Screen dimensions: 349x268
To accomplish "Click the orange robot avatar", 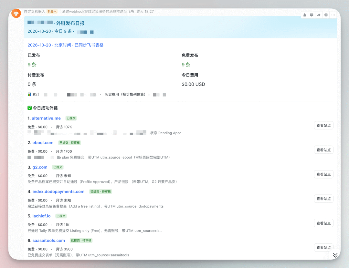I will (16, 13).
